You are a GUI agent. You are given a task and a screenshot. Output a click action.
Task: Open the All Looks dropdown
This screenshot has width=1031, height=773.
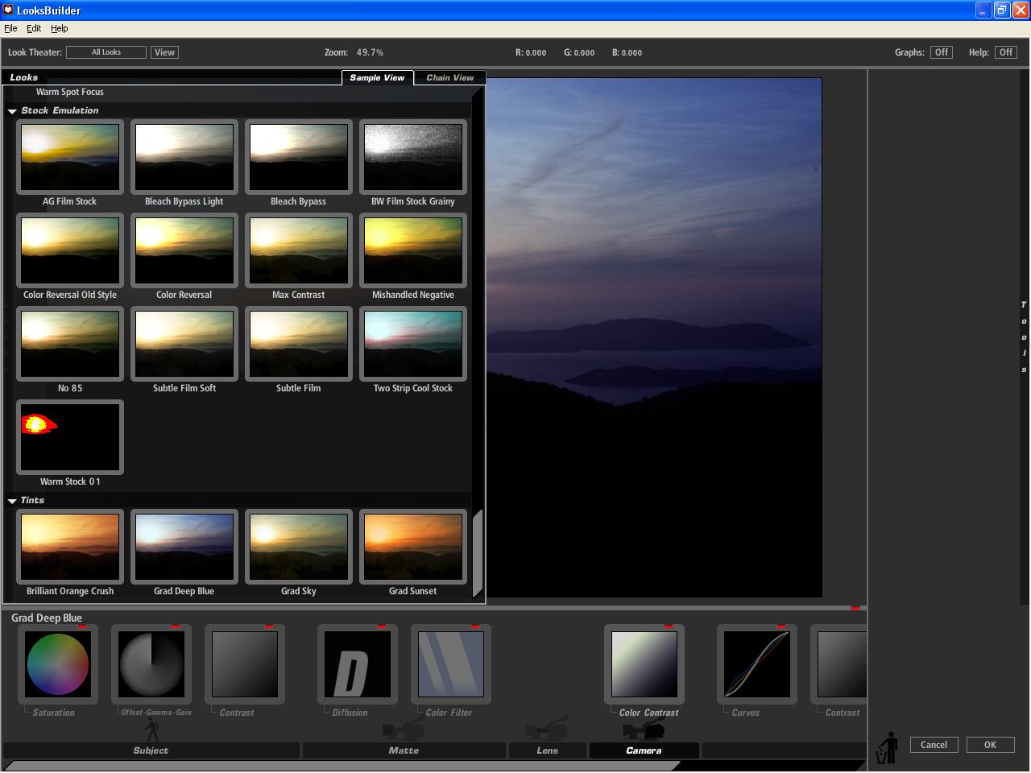pyautogui.click(x=106, y=52)
